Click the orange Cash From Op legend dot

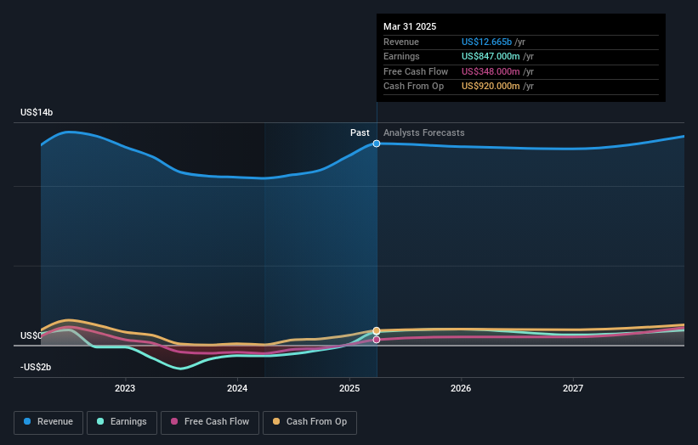(276, 421)
